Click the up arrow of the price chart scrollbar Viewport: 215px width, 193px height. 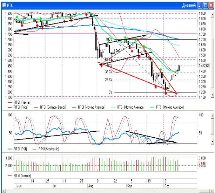[x=213, y=14]
